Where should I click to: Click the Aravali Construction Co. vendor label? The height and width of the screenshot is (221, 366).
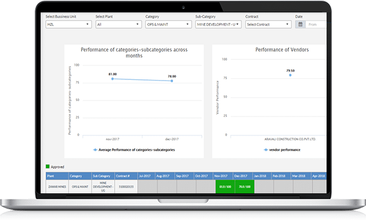290,139
